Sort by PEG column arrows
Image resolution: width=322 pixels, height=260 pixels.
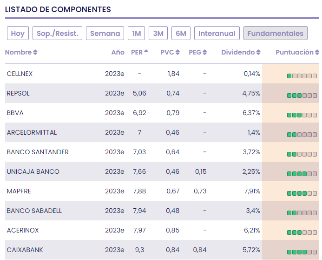point(205,53)
